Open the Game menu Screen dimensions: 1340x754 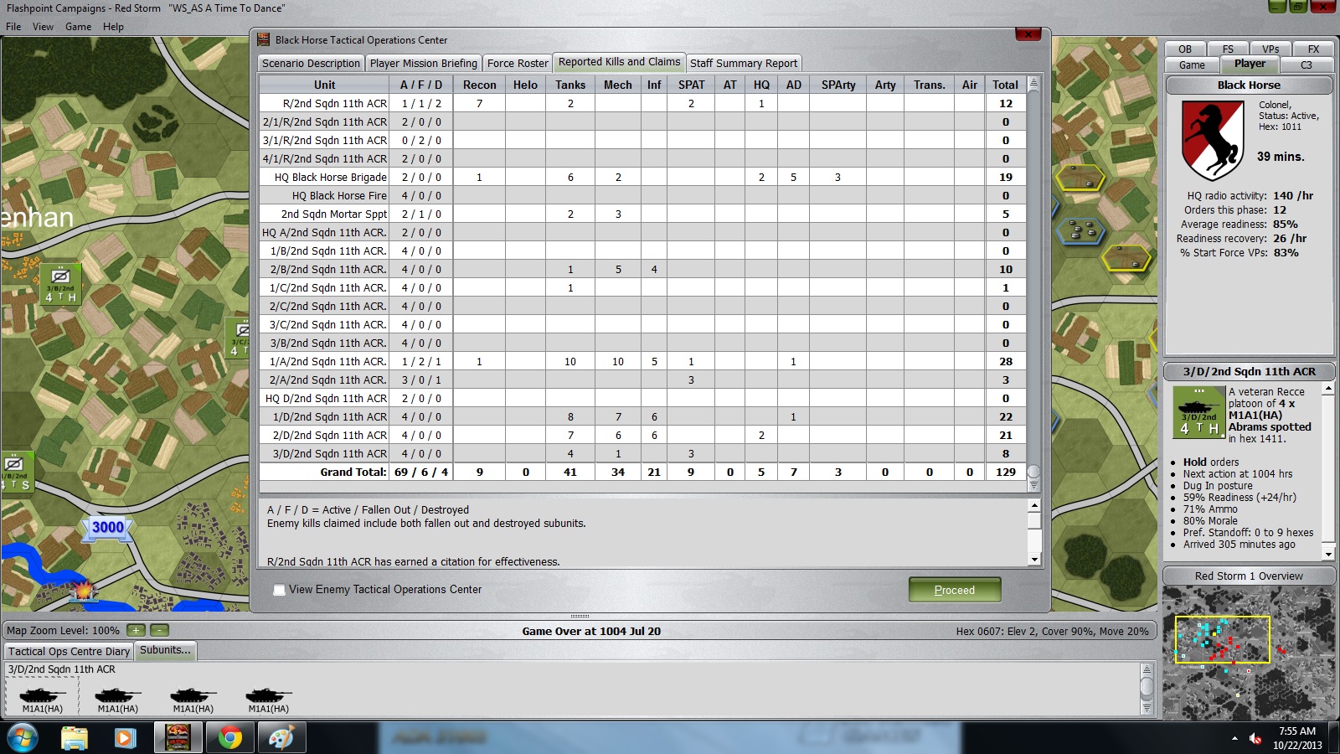(x=78, y=27)
